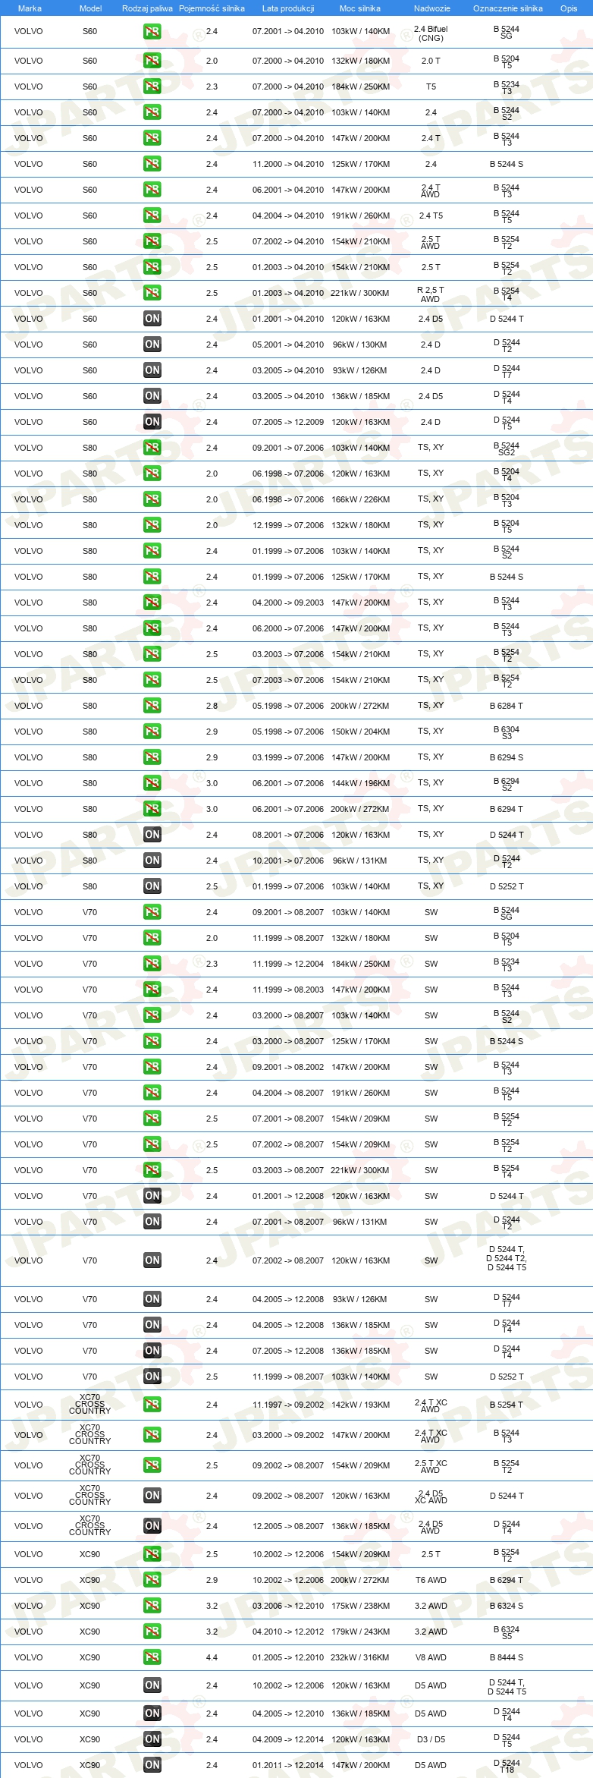Click the Rodzaj paliwa column header
Viewport: 593px width, 1778px height.
pyautogui.click(x=147, y=8)
